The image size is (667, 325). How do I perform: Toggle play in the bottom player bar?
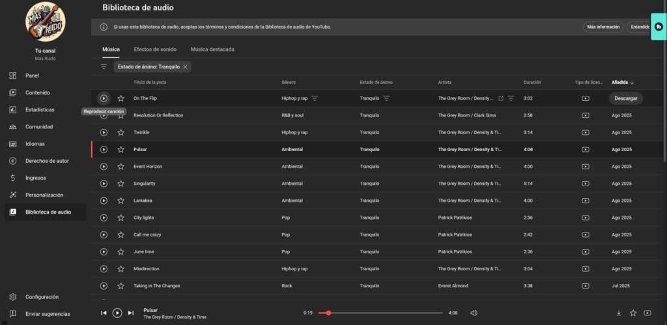[117, 313]
